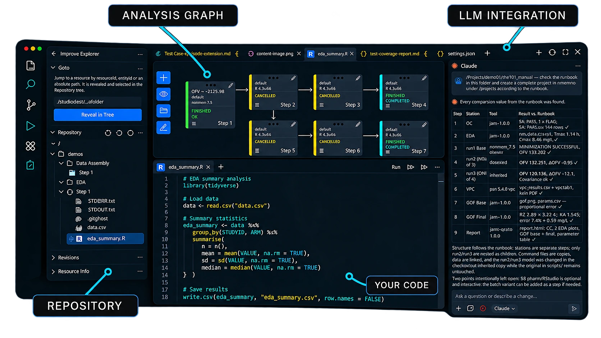This screenshot has height=338, width=601.
Task: Open the list icon on Step 2 node
Action: point(257,105)
